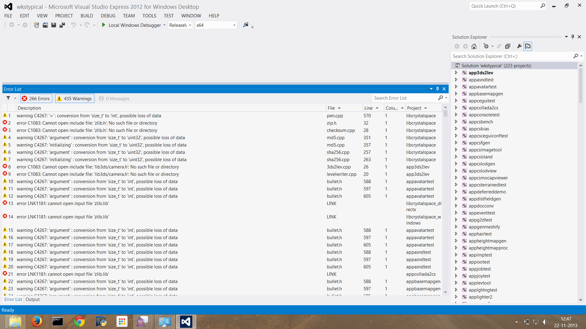Select the appcsisland project
The width and height of the screenshot is (586, 329).
coord(480,157)
